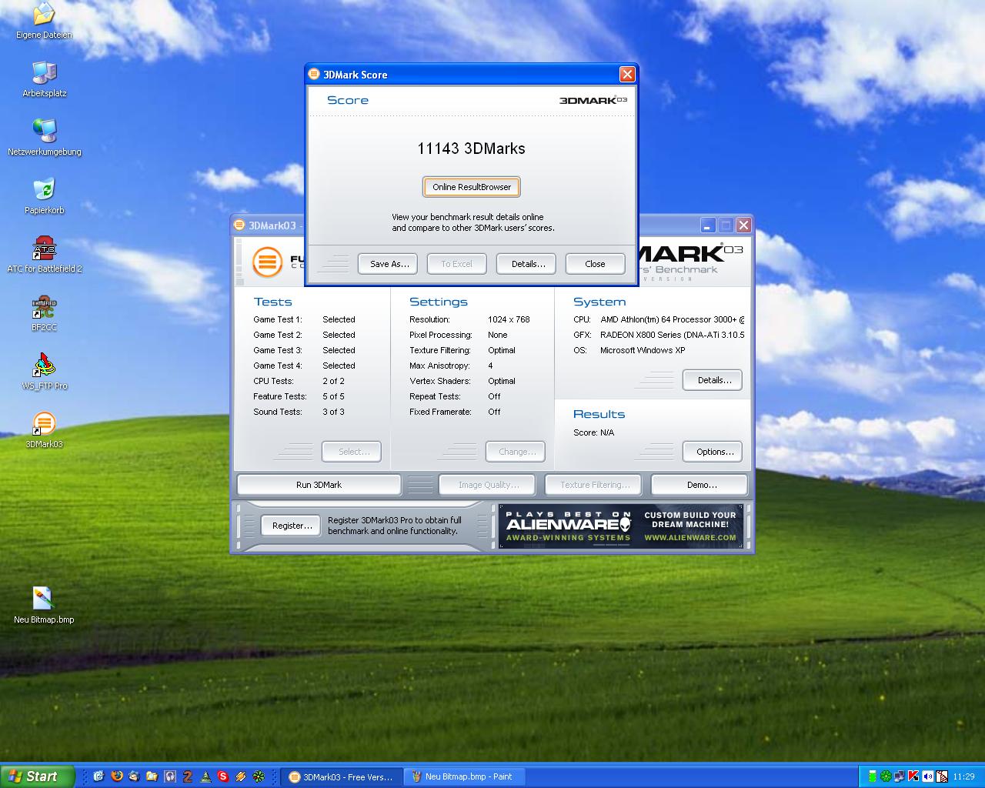The image size is (985, 788).
Task: Open the headphones quick launch icon
Action: [170, 776]
